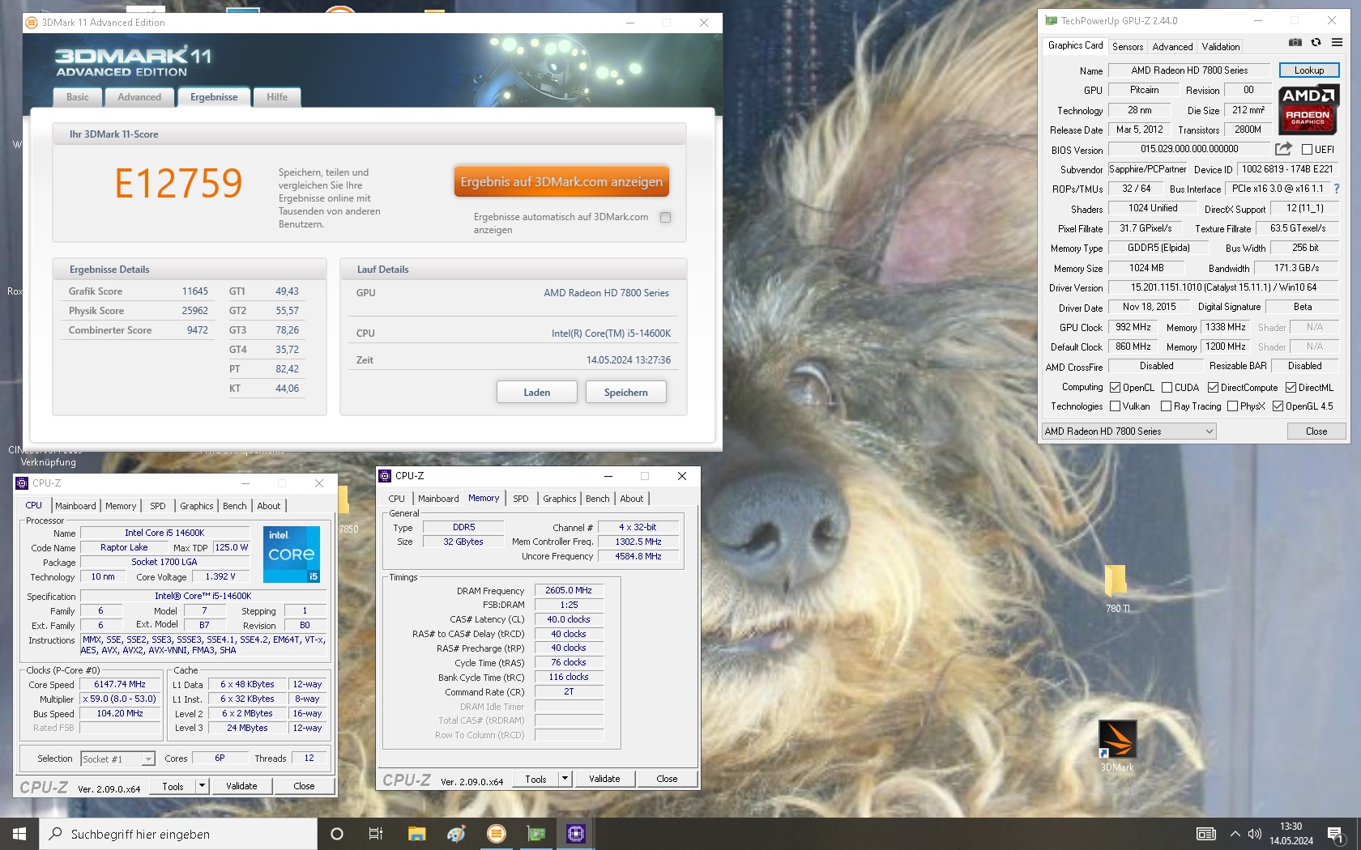Viewport: 1361px width, 850px height.
Task: Click the touch keyboard tray icon
Action: [1206, 834]
